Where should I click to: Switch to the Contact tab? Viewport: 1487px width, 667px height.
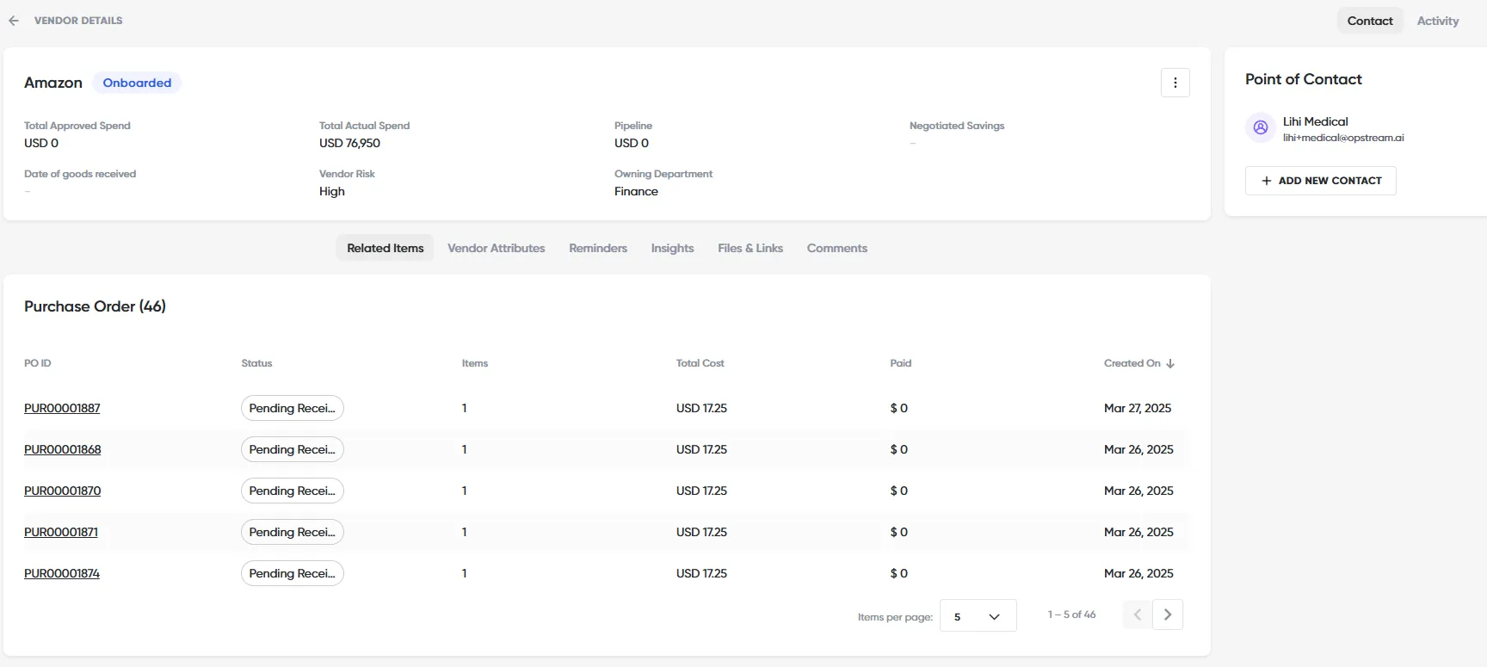tap(1370, 21)
